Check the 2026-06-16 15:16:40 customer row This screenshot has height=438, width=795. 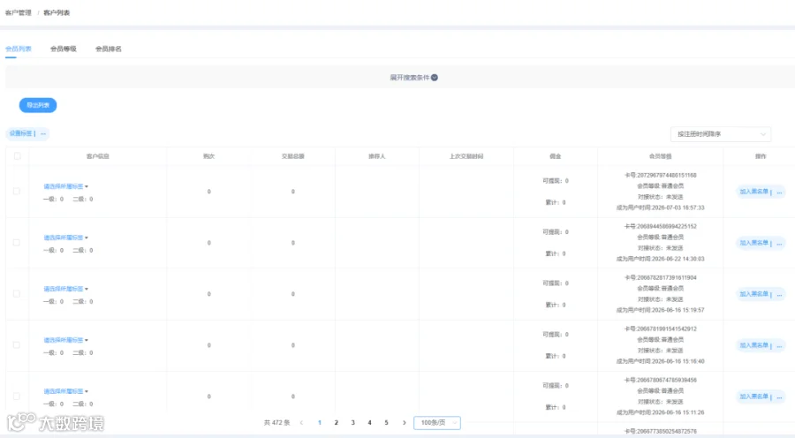point(17,345)
